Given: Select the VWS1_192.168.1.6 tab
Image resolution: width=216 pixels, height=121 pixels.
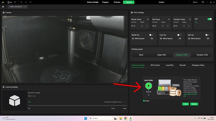Looking at the screenshot, I should 18,7.
